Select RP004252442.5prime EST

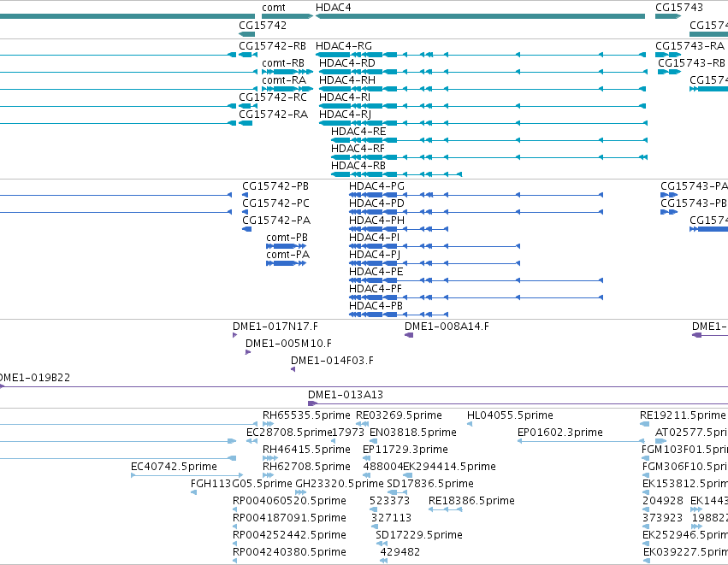click(235, 544)
